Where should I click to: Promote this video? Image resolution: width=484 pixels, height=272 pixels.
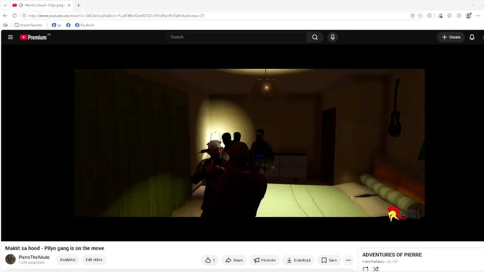coord(265,260)
